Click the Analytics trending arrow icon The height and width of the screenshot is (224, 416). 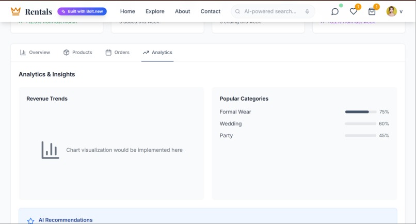[x=146, y=53]
